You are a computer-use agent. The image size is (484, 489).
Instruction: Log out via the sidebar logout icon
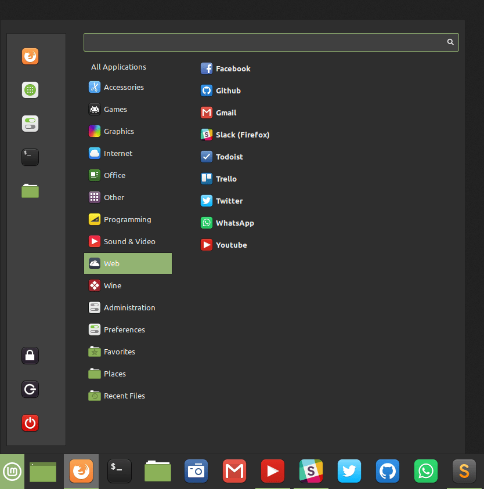pyautogui.click(x=30, y=389)
